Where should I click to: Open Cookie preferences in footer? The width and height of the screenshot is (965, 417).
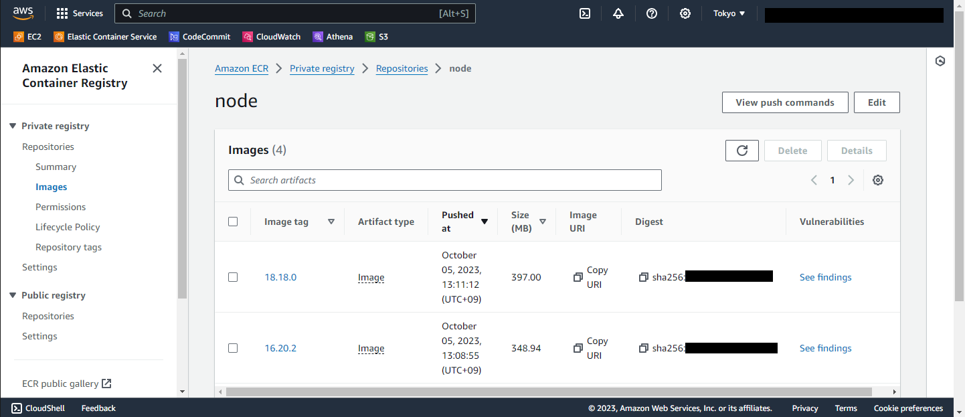908,408
